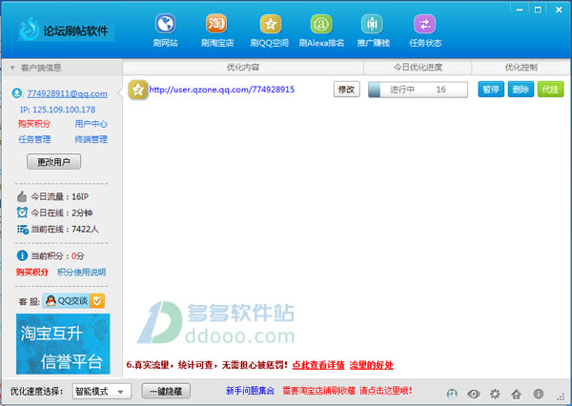Screen dimensions: 572x406
Task: Click the 进行中 16 progress bar
Action: (x=418, y=90)
